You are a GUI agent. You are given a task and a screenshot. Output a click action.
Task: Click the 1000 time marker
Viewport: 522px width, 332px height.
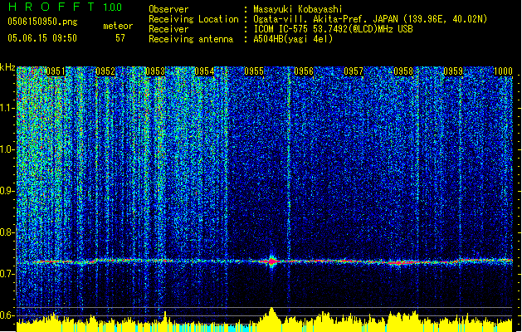pyautogui.click(x=503, y=71)
